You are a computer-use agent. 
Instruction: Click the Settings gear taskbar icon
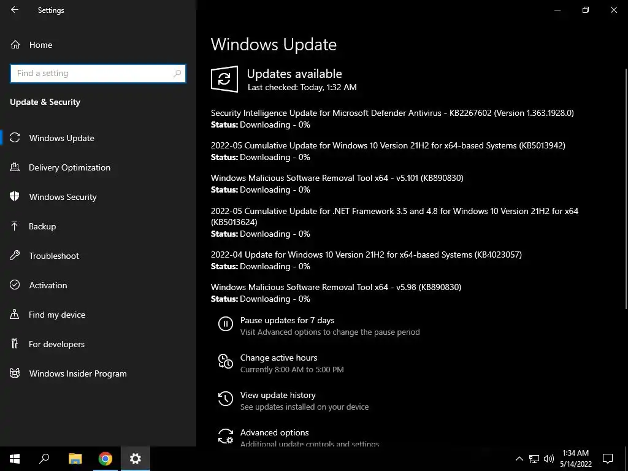[x=136, y=459]
